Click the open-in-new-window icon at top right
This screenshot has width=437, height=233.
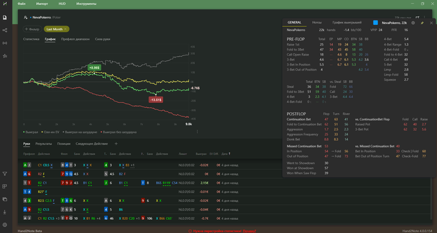(417, 17)
